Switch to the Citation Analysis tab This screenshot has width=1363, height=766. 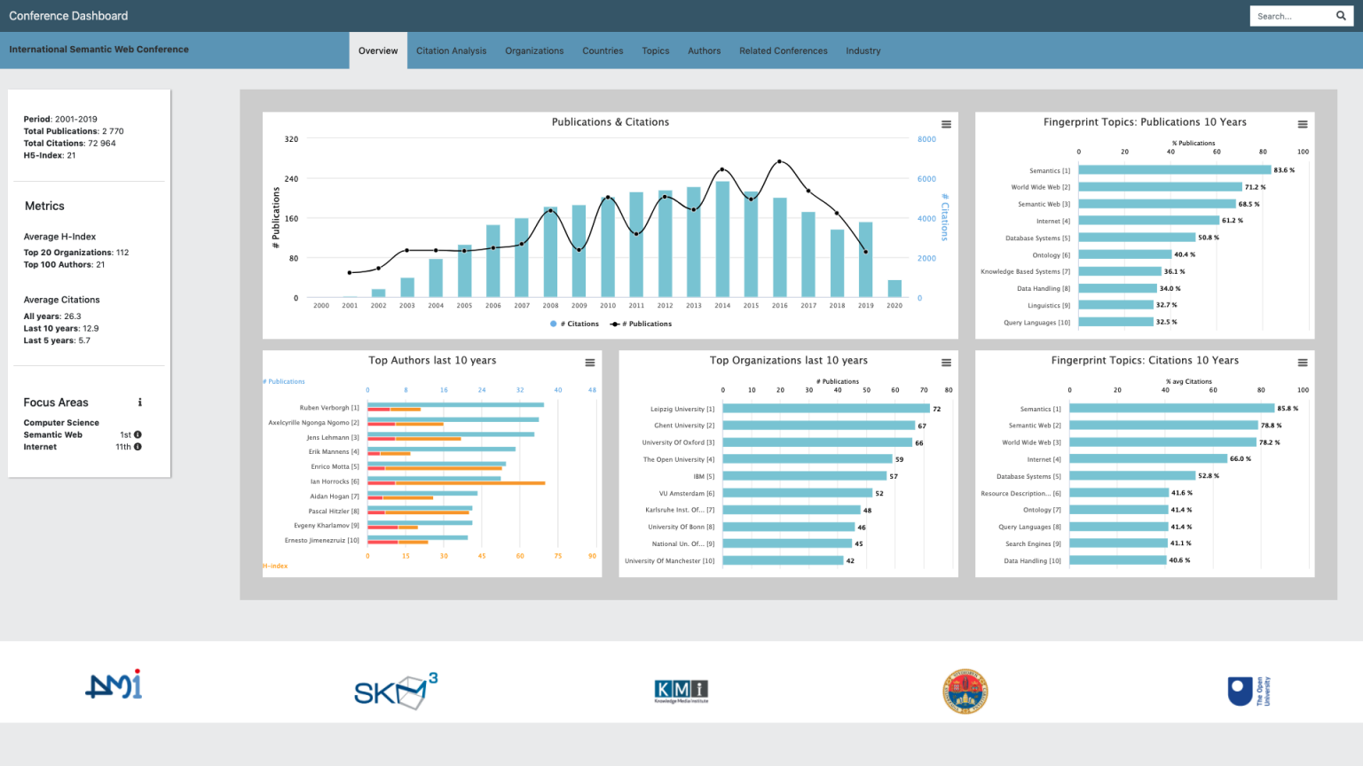(x=451, y=51)
